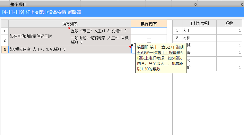Click the 如在其他地形条件施工时 cell
The image size is (244, 135).
click(x=39, y=36)
